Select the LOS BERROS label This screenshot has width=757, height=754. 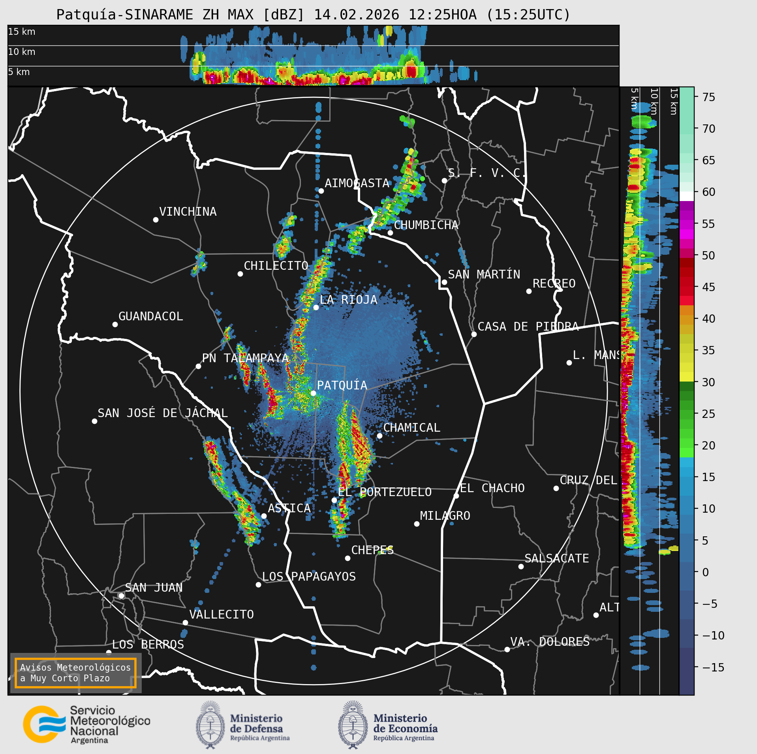[x=148, y=644]
